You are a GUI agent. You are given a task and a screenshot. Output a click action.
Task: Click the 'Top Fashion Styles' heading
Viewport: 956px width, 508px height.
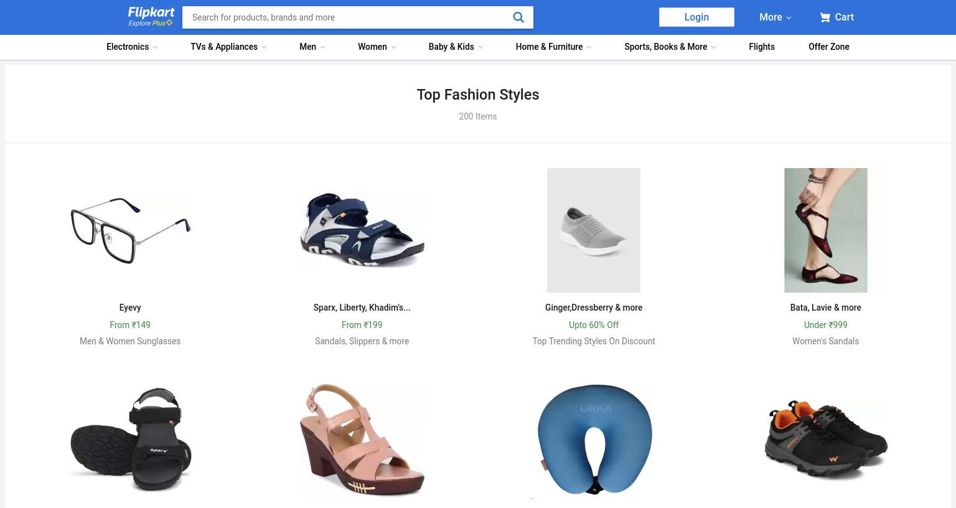click(478, 95)
